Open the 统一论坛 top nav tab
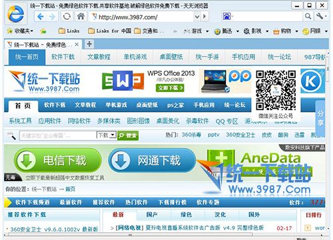This screenshot has height=240, width=333. 280,57
